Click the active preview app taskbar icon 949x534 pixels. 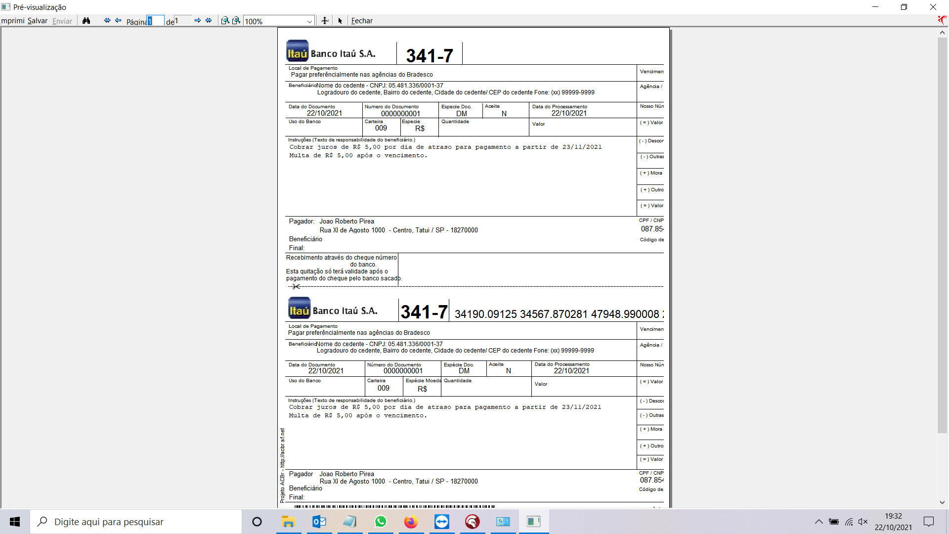(534, 522)
